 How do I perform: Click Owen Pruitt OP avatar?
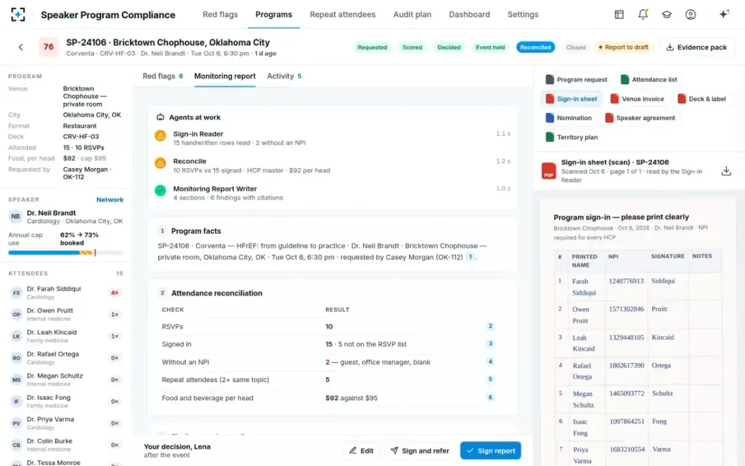(16, 314)
